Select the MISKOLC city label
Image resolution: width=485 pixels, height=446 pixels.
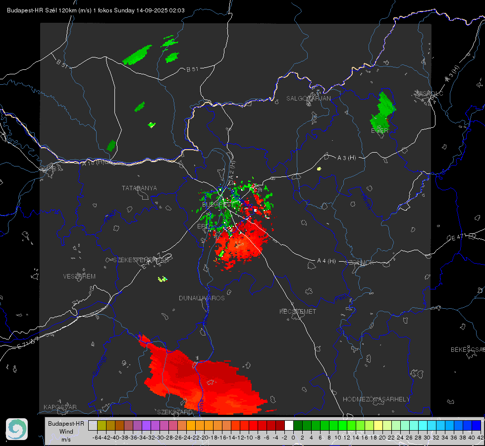point(430,93)
